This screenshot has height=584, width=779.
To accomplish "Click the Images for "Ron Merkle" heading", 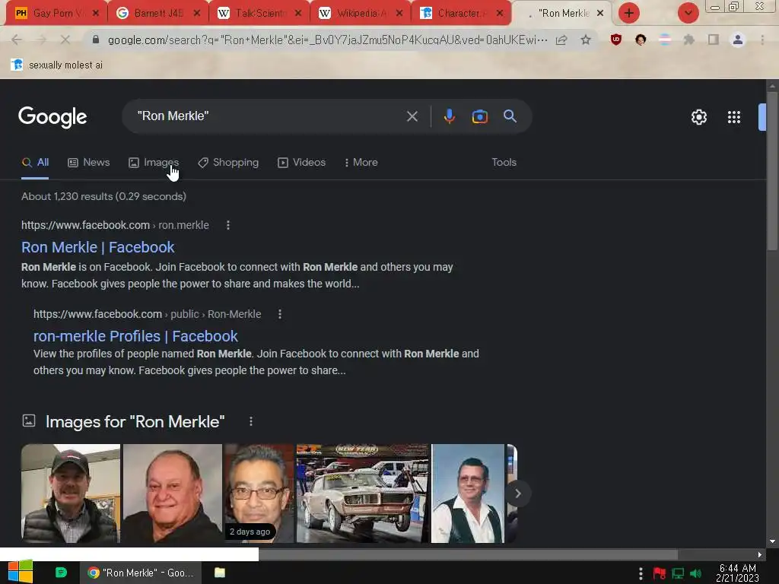I will click(135, 421).
